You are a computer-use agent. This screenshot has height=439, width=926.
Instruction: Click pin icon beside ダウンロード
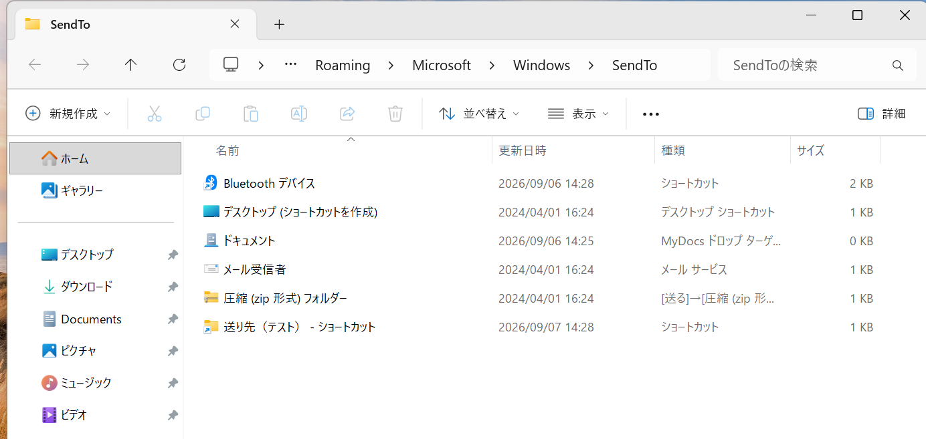(173, 287)
